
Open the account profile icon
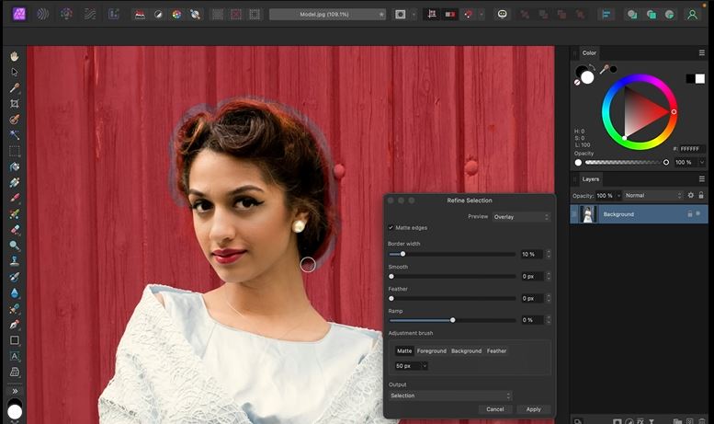pyautogui.click(x=692, y=15)
